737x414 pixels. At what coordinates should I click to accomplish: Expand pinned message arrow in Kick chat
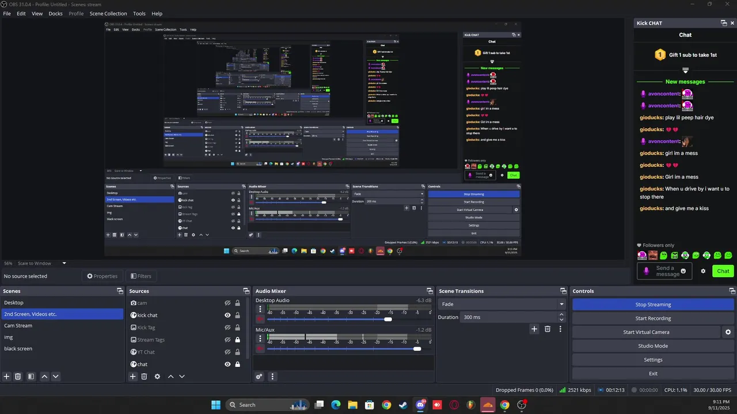click(x=685, y=70)
